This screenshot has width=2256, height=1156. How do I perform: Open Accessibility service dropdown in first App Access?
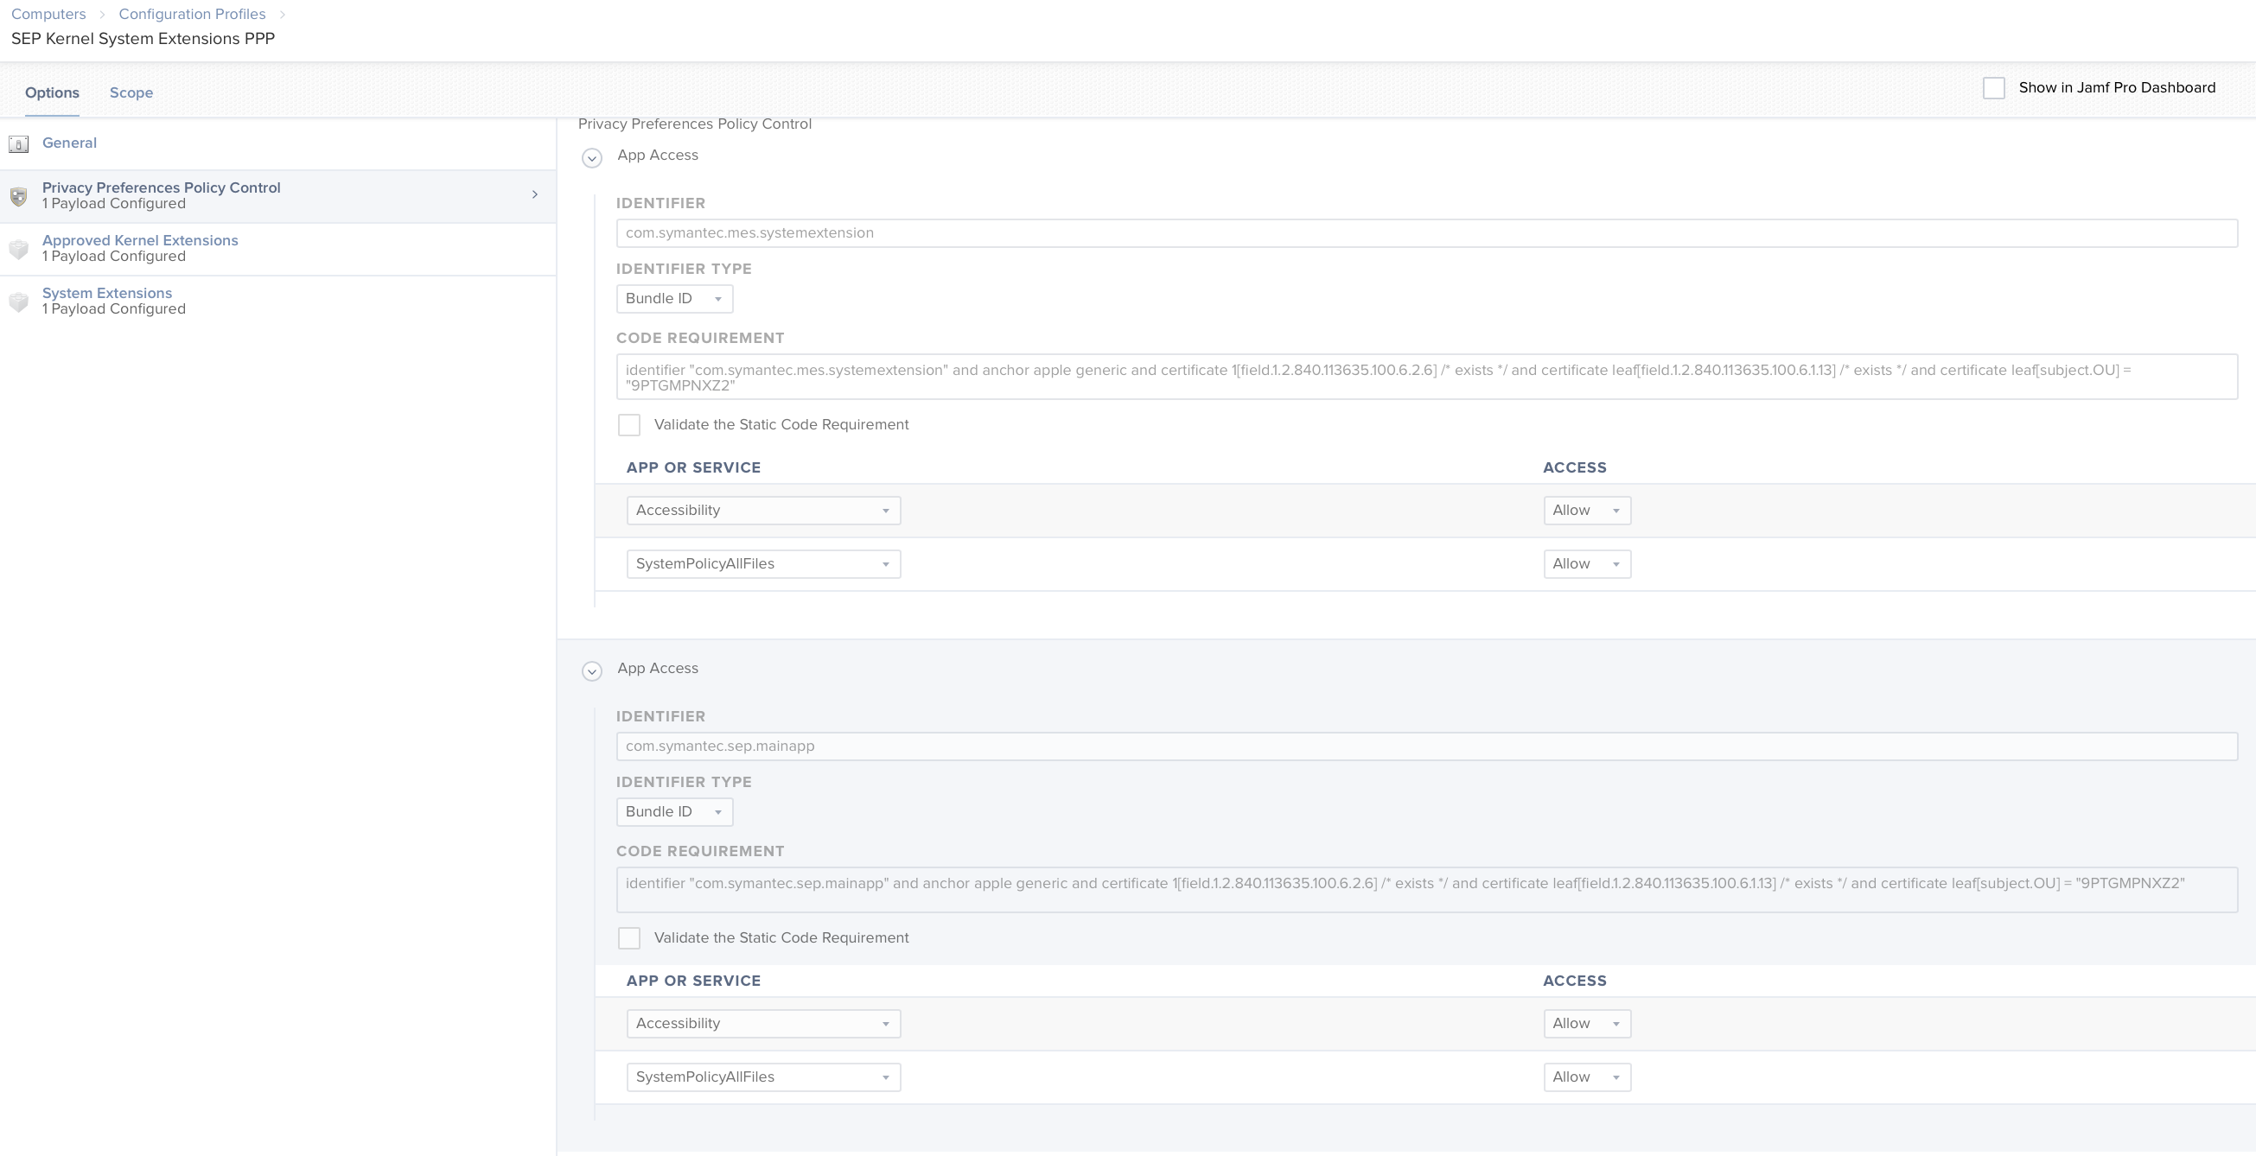click(x=764, y=511)
